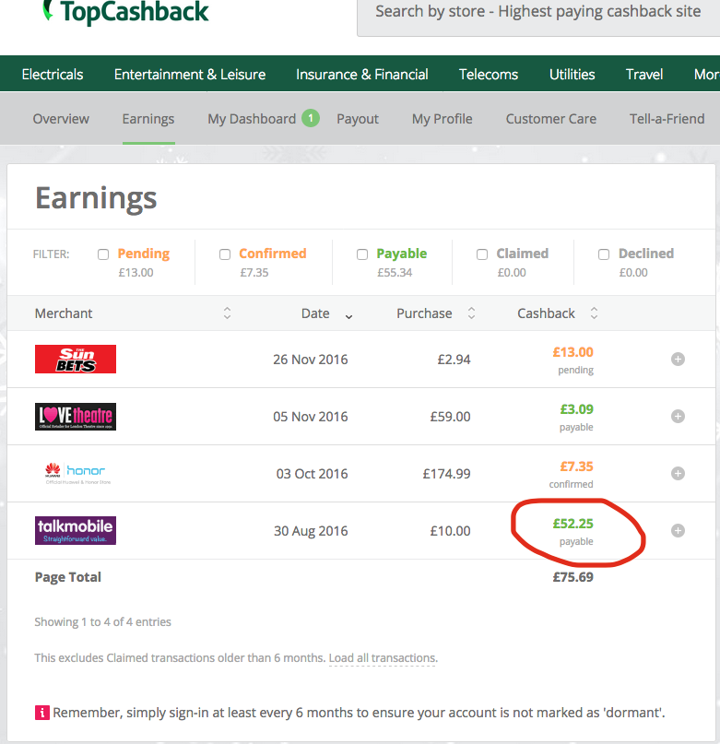This screenshot has height=744, width=720.
Task: Open the Insurance & Financial menu
Action: [361, 75]
